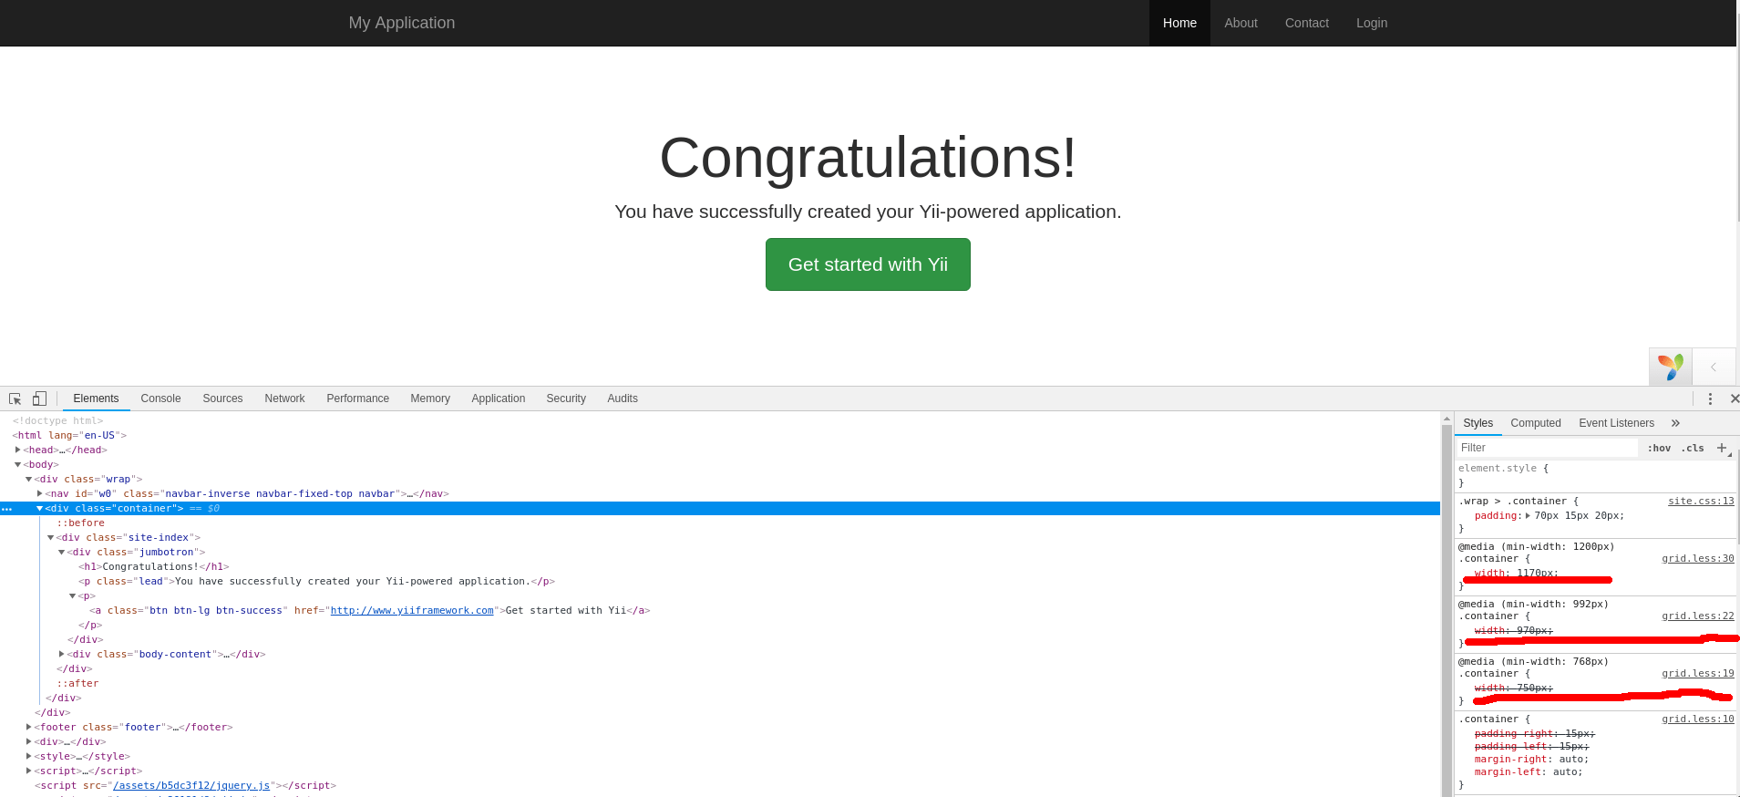Image resolution: width=1740 pixels, height=797 pixels.
Task: Click the Yii debug toolbar logo
Action: 1670,367
